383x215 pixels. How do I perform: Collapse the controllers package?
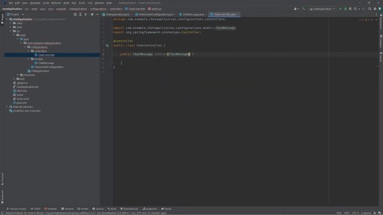(x=29, y=51)
